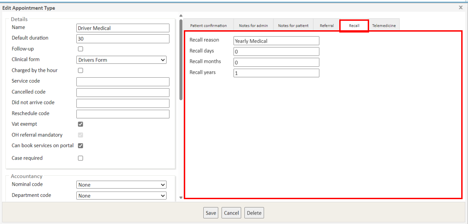Toggle the Follow-up checkbox
Image resolution: width=468 pixels, height=224 pixels.
point(80,49)
